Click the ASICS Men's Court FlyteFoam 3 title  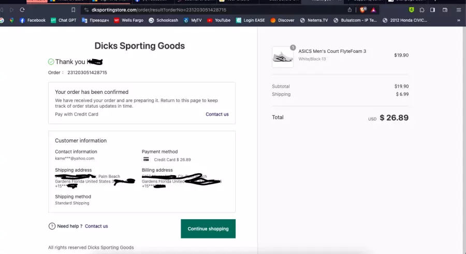pos(332,51)
